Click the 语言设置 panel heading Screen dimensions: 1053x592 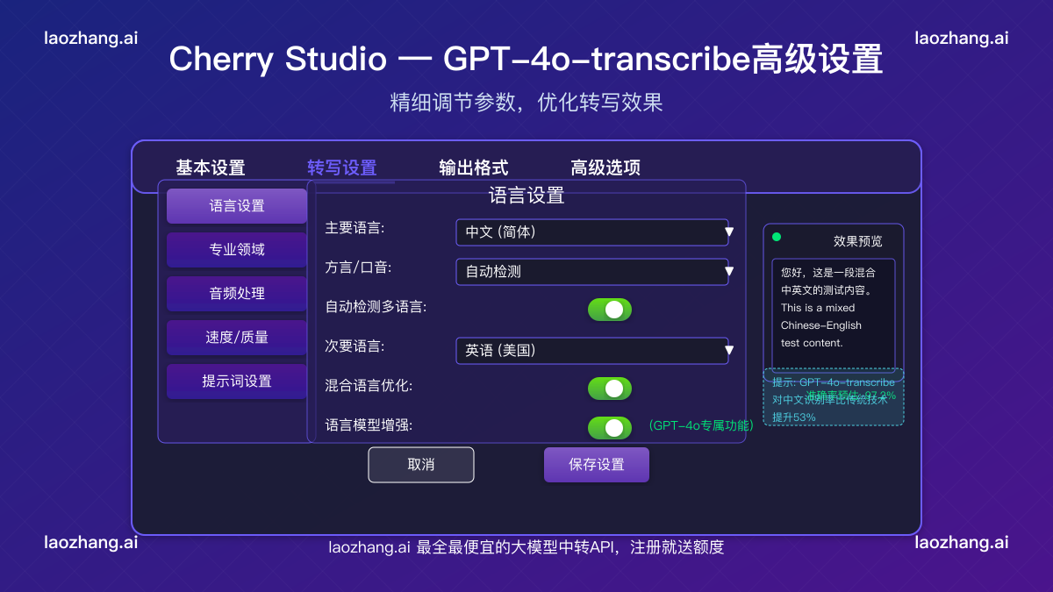(526, 196)
